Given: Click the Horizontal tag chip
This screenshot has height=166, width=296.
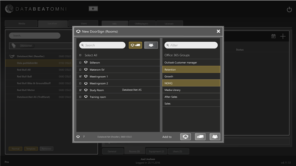Looking at the screenshot, I should (26, 46).
